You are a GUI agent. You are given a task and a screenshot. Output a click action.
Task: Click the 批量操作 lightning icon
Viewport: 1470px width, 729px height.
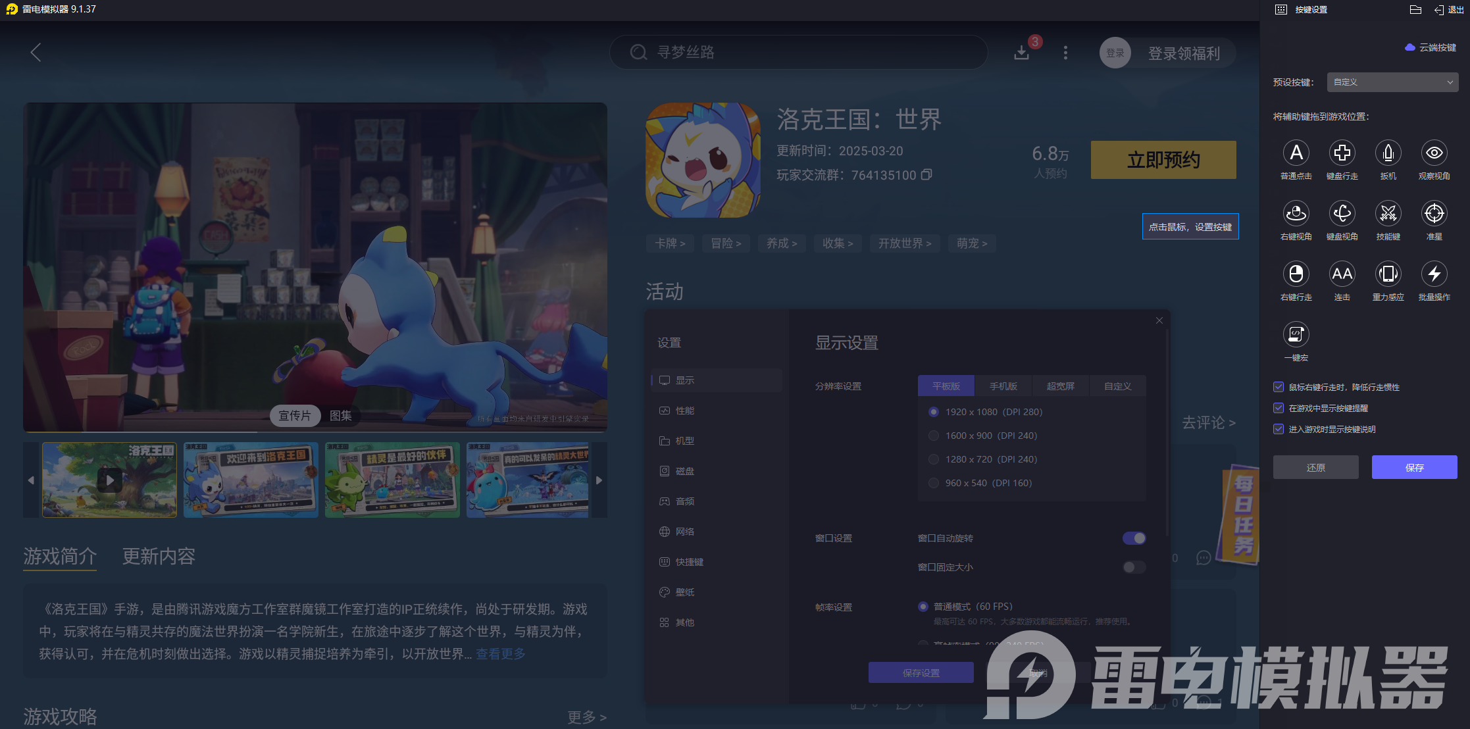[1434, 274]
